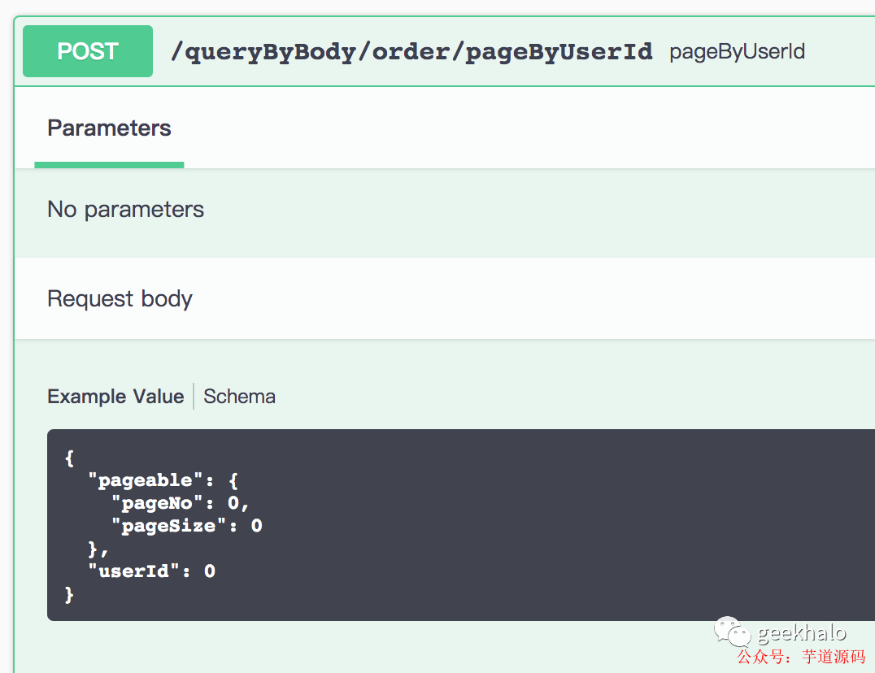
Task: Click inside the dark example JSON code block
Action: (461, 525)
